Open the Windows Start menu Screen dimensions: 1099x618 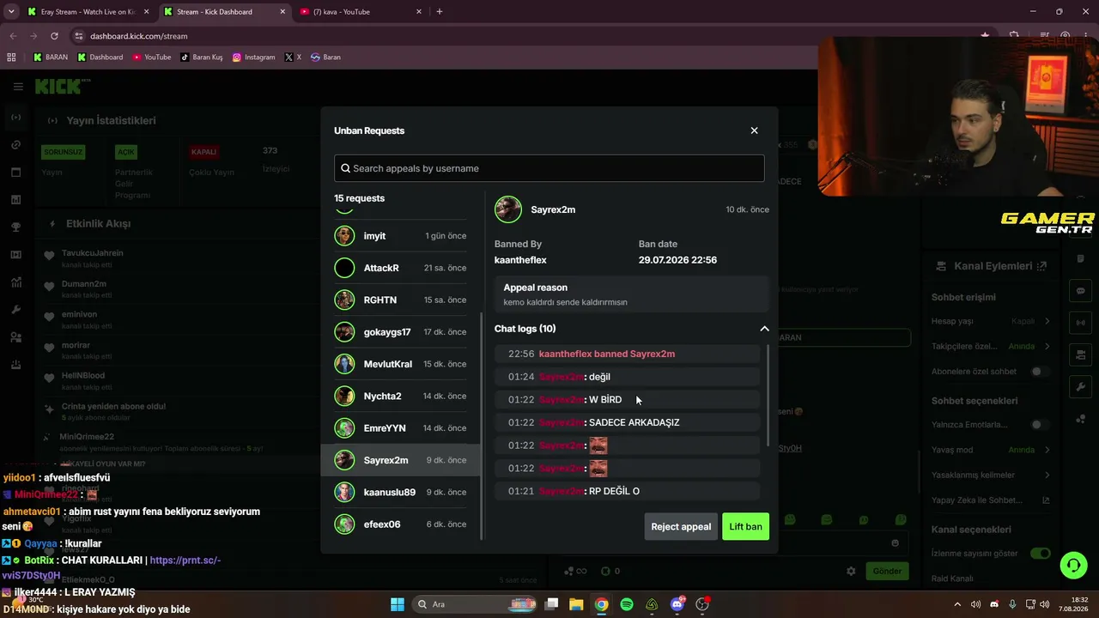click(x=398, y=604)
